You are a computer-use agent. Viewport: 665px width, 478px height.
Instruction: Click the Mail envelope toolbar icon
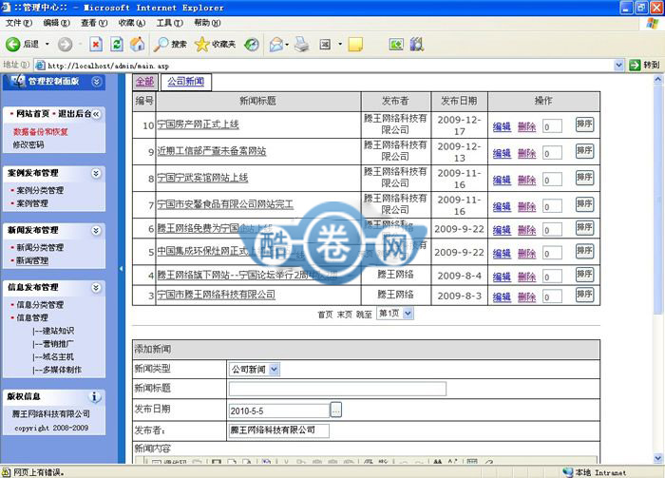[x=276, y=44]
